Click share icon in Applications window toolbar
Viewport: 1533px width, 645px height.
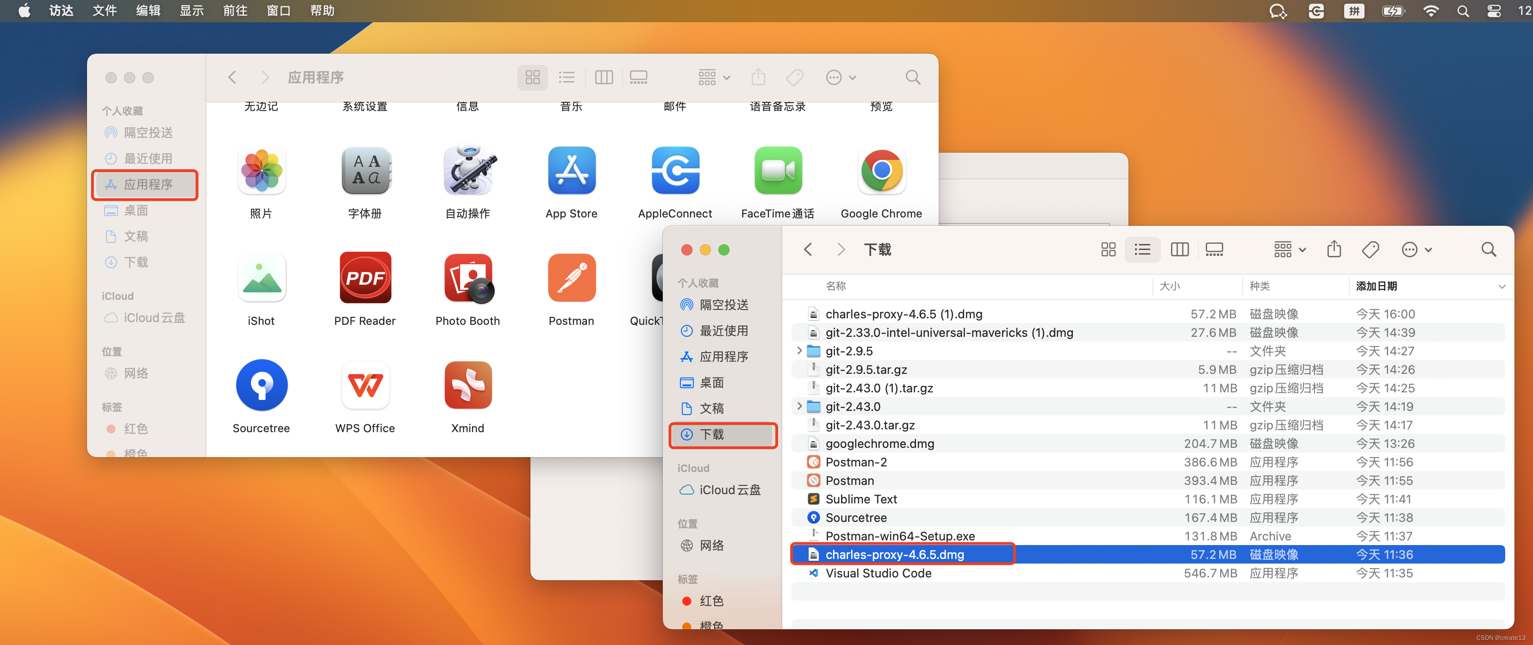[x=758, y=77]
